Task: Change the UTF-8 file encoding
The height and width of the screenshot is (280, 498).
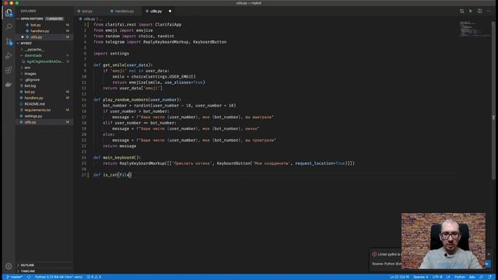Action: tap(437, 277)
